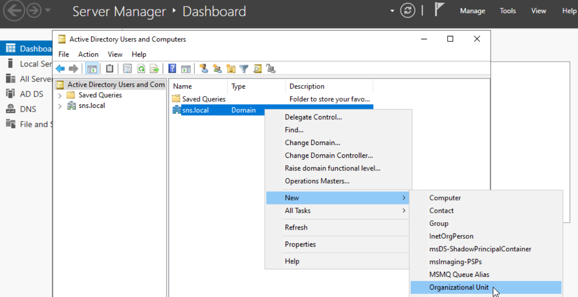Expand the sns.local tree node
The image size is (578, 297).
coord(60,106)
